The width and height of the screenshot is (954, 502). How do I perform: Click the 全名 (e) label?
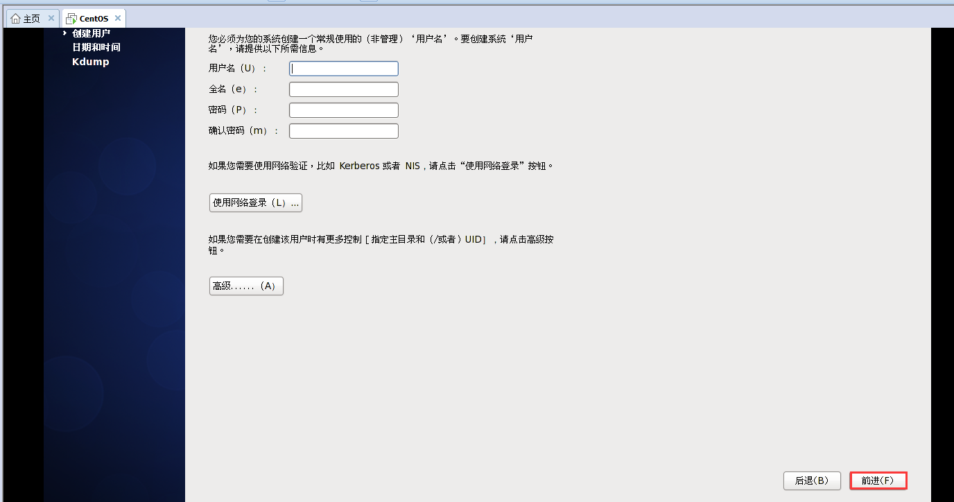point(233,89)
